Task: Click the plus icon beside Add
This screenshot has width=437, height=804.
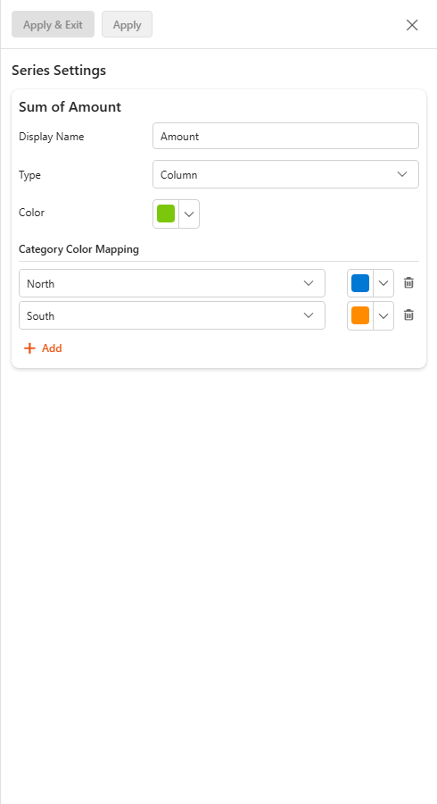Action: (x=29, y=348)
